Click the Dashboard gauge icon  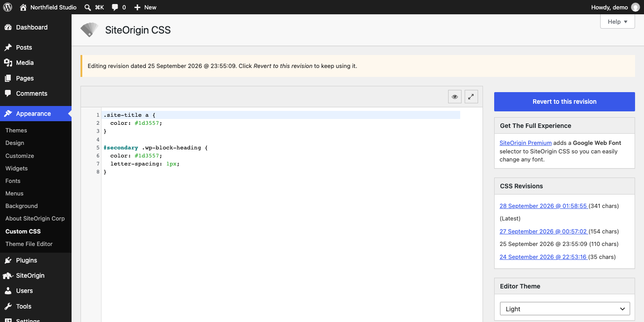8,27
